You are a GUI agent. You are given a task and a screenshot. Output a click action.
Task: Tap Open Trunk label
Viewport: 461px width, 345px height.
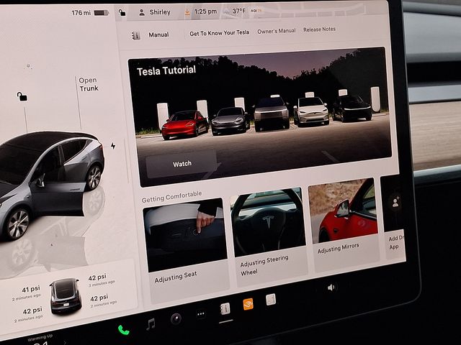(89, 84)
